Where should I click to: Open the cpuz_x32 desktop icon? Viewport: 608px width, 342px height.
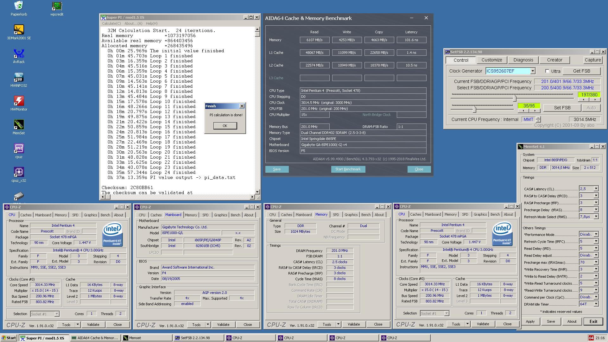(19, 173)
